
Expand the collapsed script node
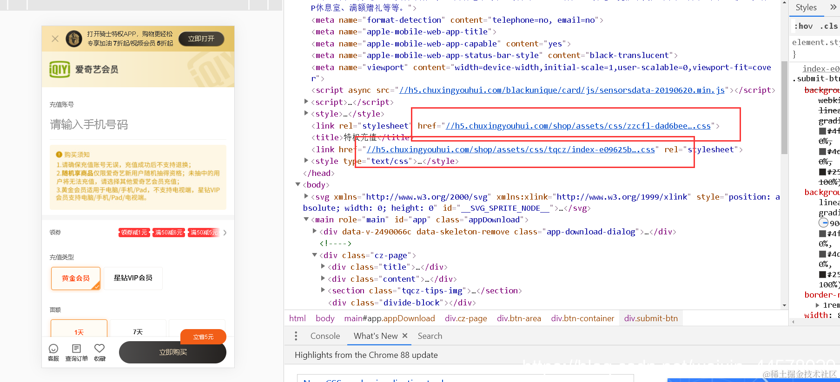[x=306, y=101]
